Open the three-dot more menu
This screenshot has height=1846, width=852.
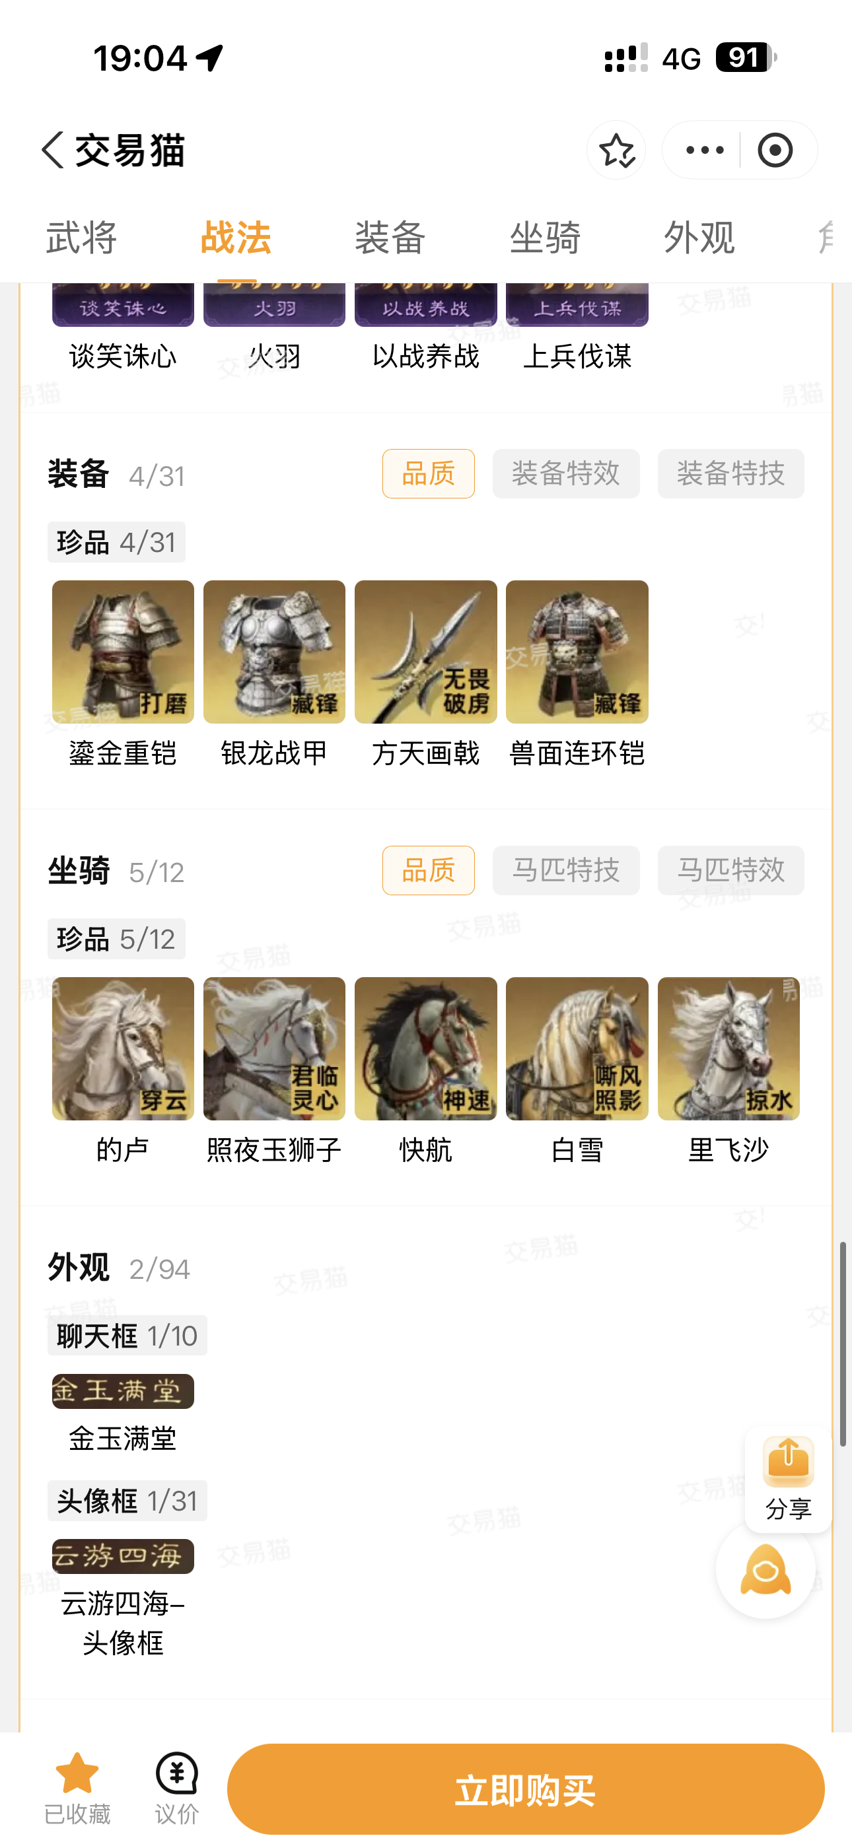[704, 150]
